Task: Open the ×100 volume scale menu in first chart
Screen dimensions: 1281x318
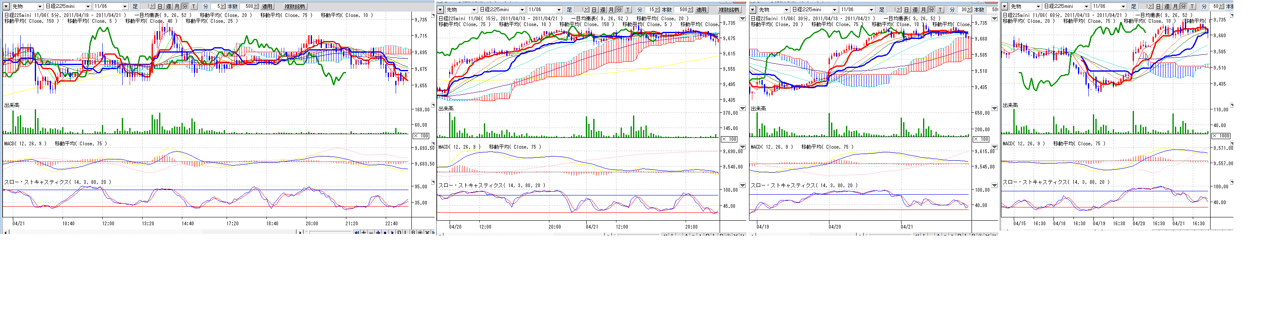Action: [421, 136]
